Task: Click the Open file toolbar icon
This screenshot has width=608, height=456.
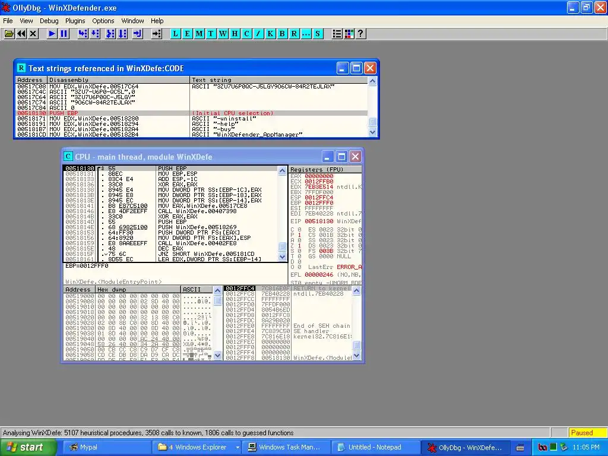Action: (9, 34)
